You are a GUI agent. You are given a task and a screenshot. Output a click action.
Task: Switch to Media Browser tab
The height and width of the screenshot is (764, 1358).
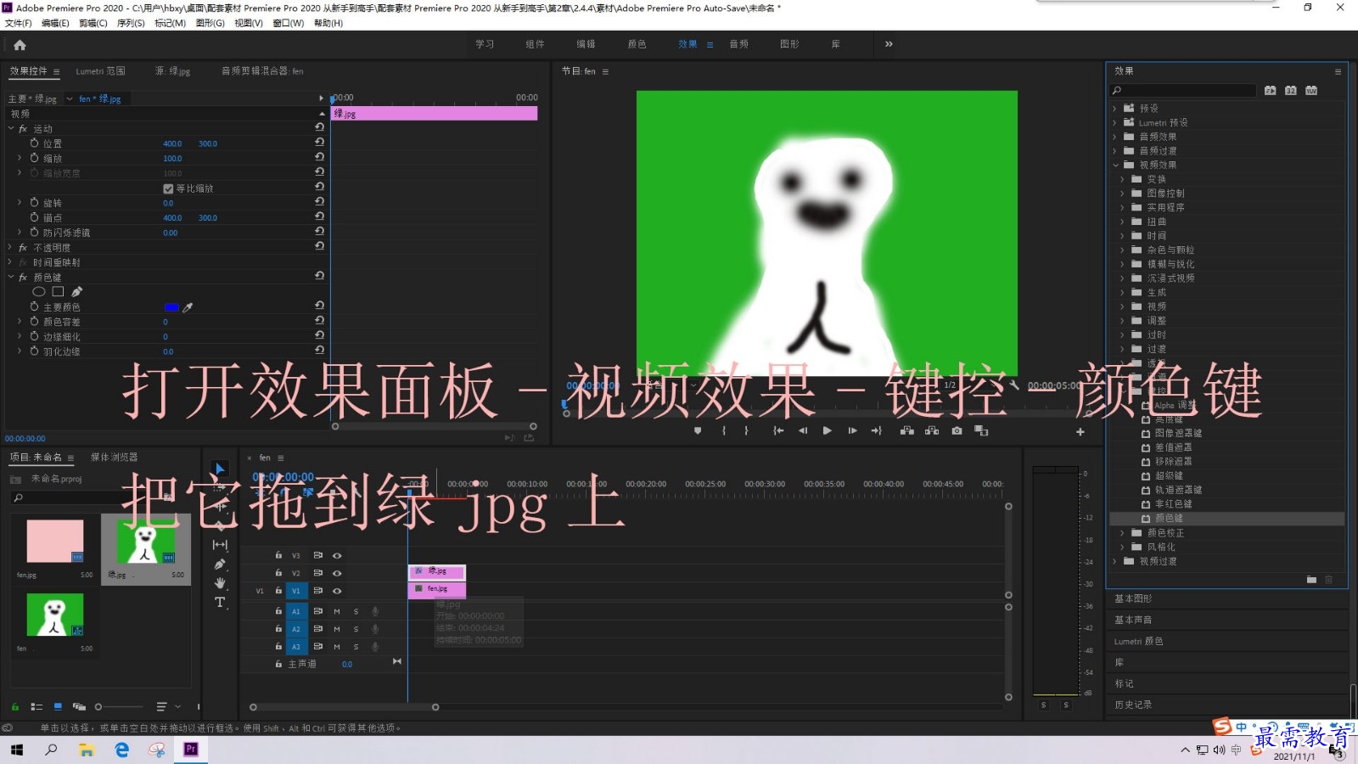click(114, 457)
